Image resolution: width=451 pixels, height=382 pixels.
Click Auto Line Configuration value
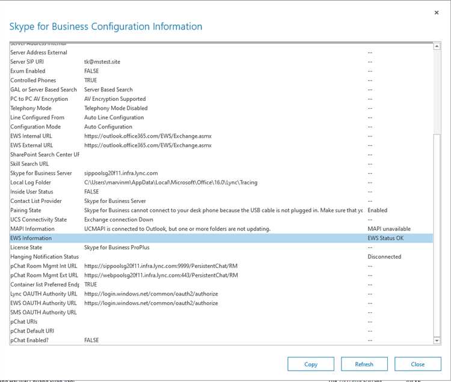click(114, 118)
